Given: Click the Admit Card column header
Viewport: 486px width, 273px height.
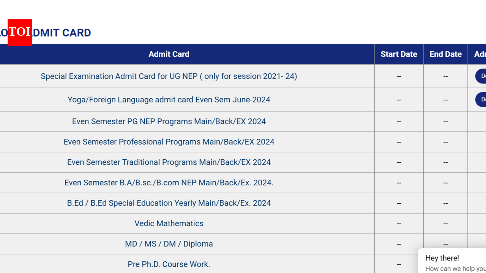Looking at the screenshot, I should 169,54.
